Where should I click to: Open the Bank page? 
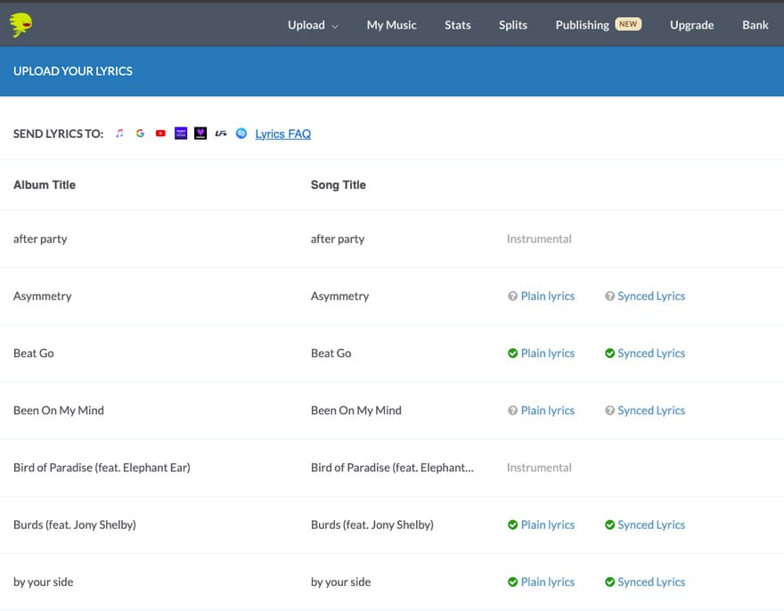pyautogui.click(x=755, y=25)
